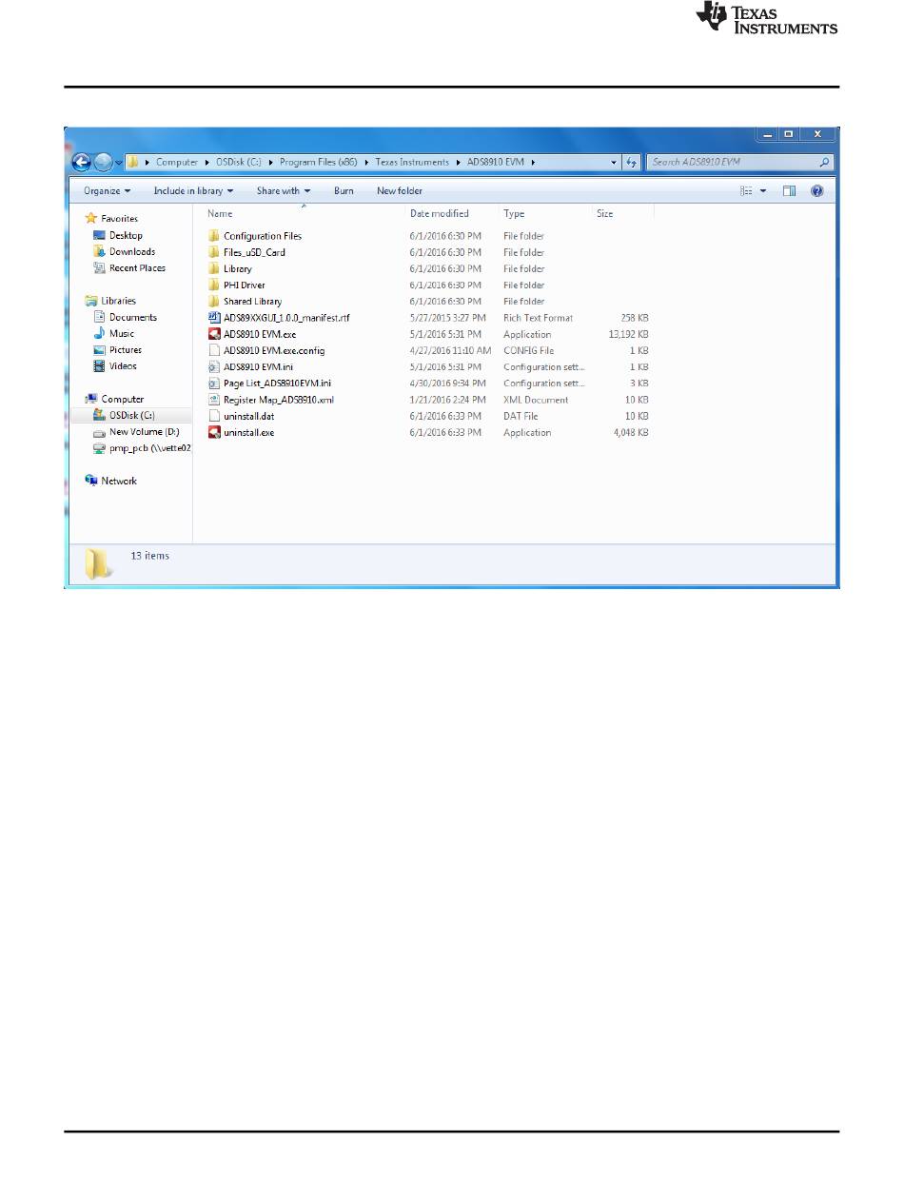Open Documents library
904x1181 pixels.
point(133,317)
